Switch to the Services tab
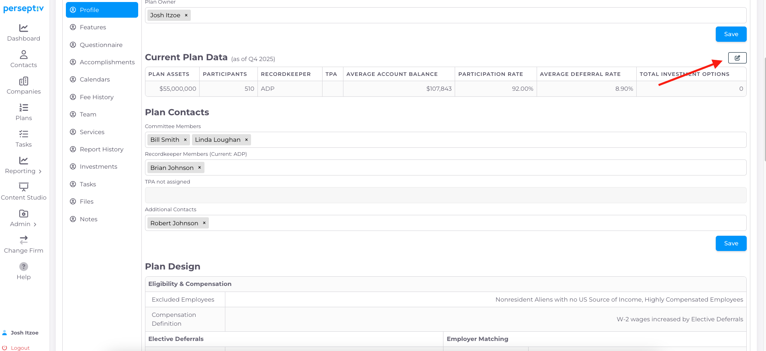Image resolution: width=766 pixels, height=351 pixels. (102, 132)
